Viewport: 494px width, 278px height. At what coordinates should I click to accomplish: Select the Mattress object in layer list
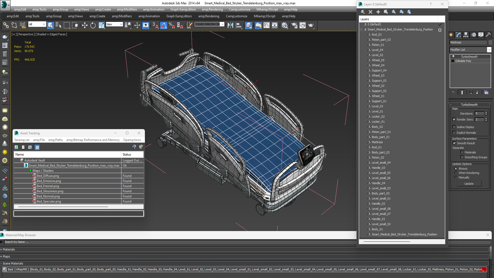coord(377,142)
